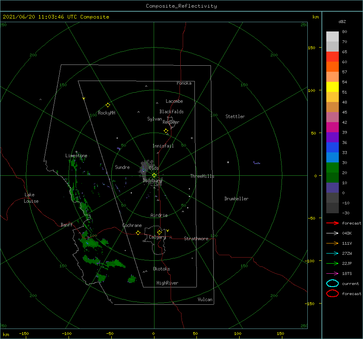Click the Stettler label
Screen dimensions: 363x339
click(235, 116)
